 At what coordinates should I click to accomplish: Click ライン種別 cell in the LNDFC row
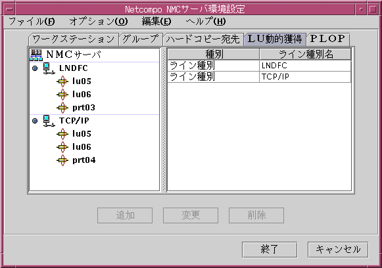[x=214, y=66]
